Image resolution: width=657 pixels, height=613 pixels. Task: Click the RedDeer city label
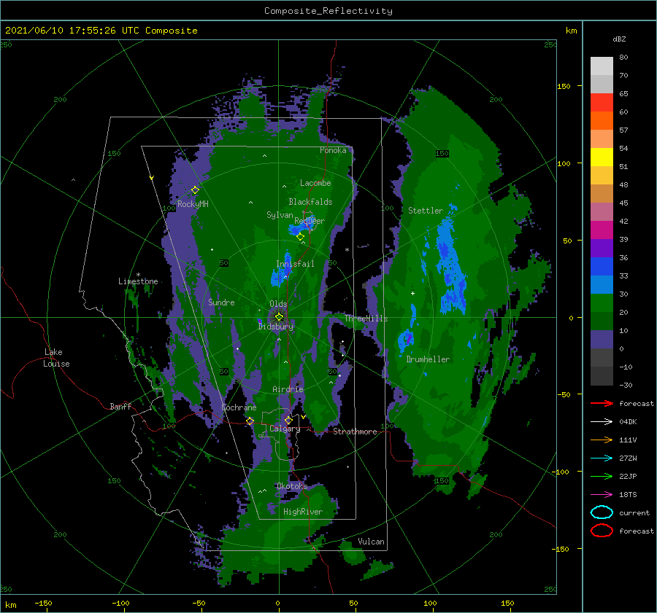(x=310, y=221)
